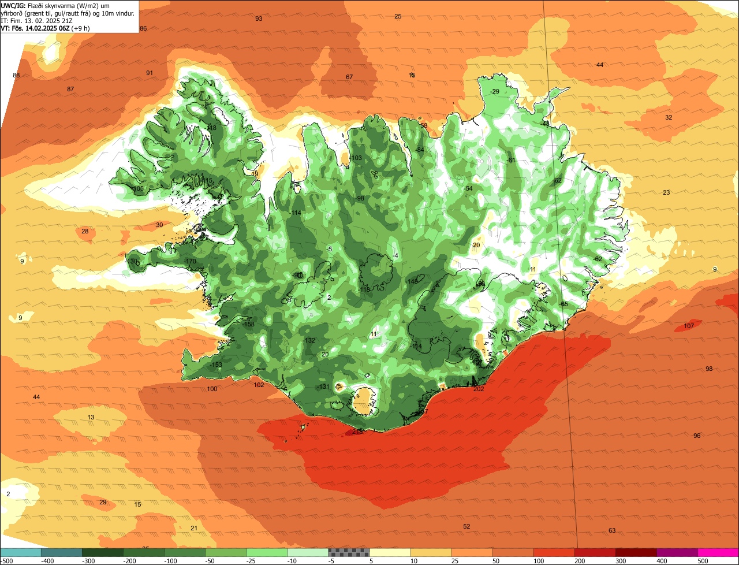Click the map value 30 west of Iceland
Image resolution: width=739 pixels, height=565 pixels.
point(159,225)
